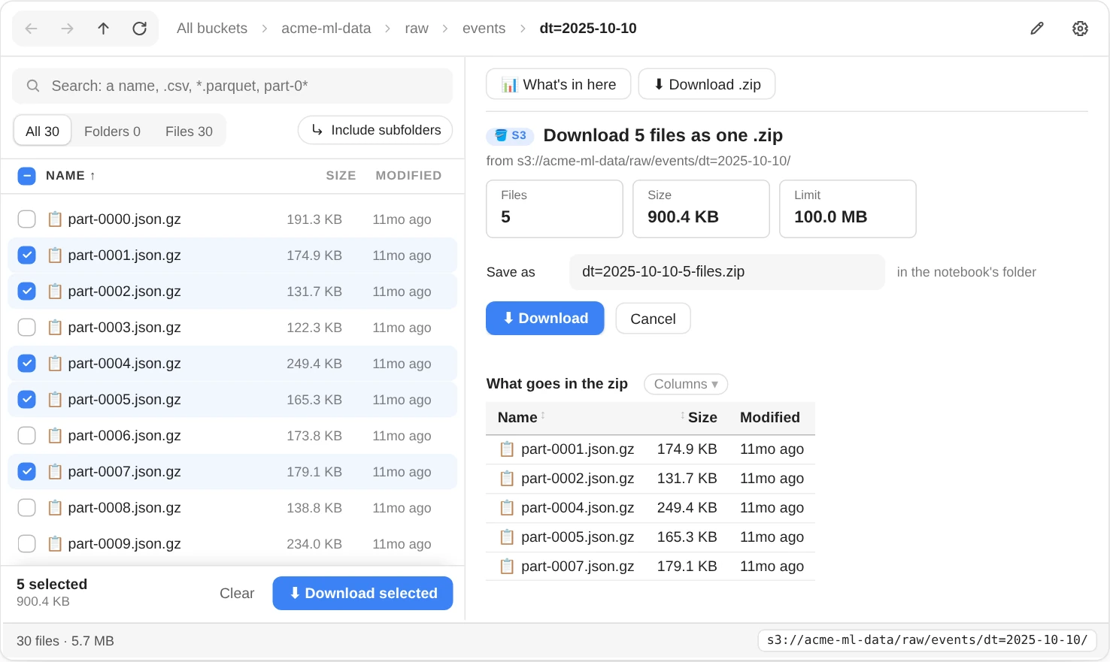Viewport: 1110px width, 662px height.
Task: Click file icon of part-0000.json.gz
Action: [55, 219]
